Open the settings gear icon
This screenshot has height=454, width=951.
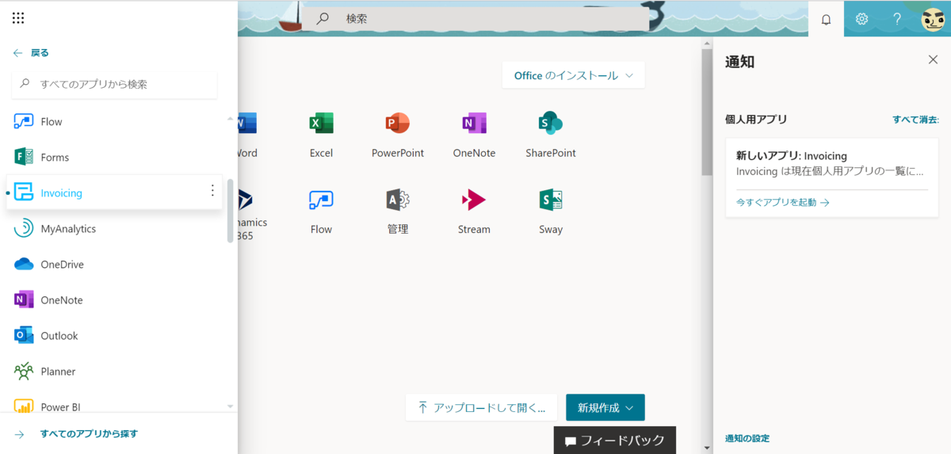coord(861,19)
